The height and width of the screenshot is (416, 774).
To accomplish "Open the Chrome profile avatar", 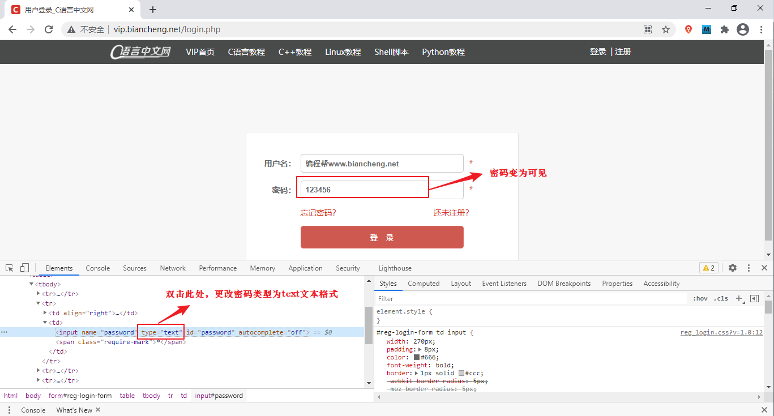I will pos(743,29).
